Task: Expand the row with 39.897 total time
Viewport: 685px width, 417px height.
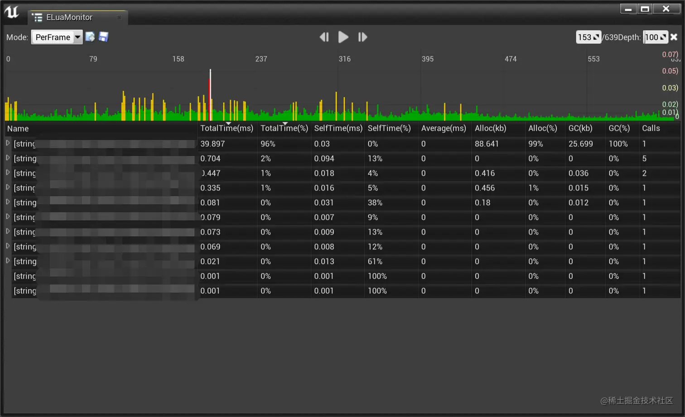Action: pyautogui.click(x=8, y=143)
